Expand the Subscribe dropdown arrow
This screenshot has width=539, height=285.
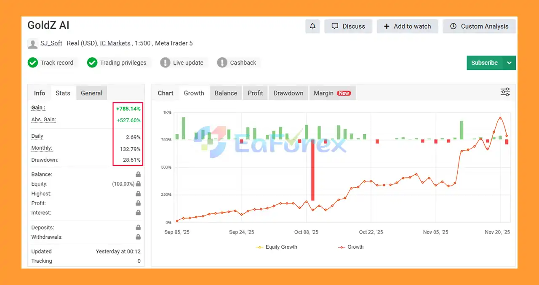pos(509,63)
